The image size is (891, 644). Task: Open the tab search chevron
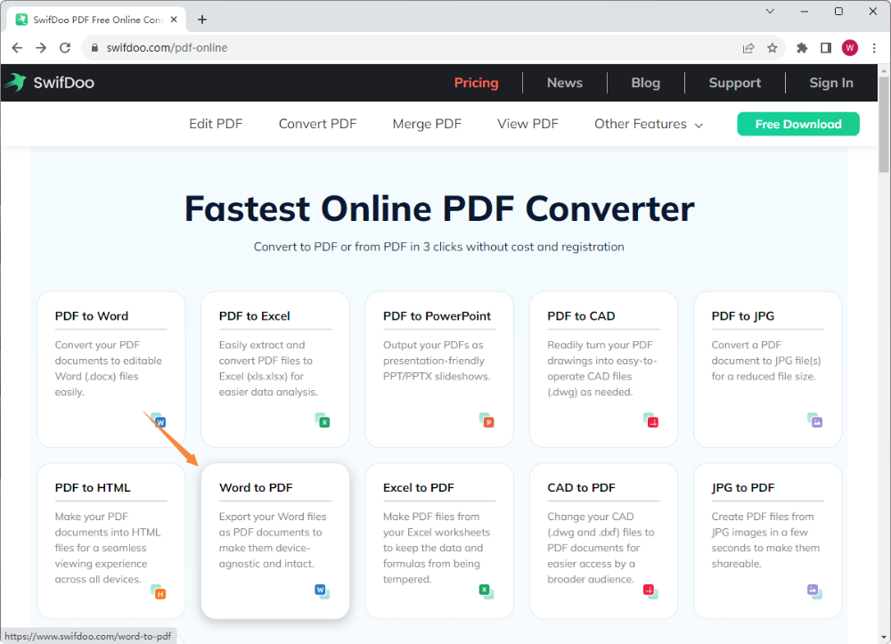pyautogui.click(x=770, y=12)
